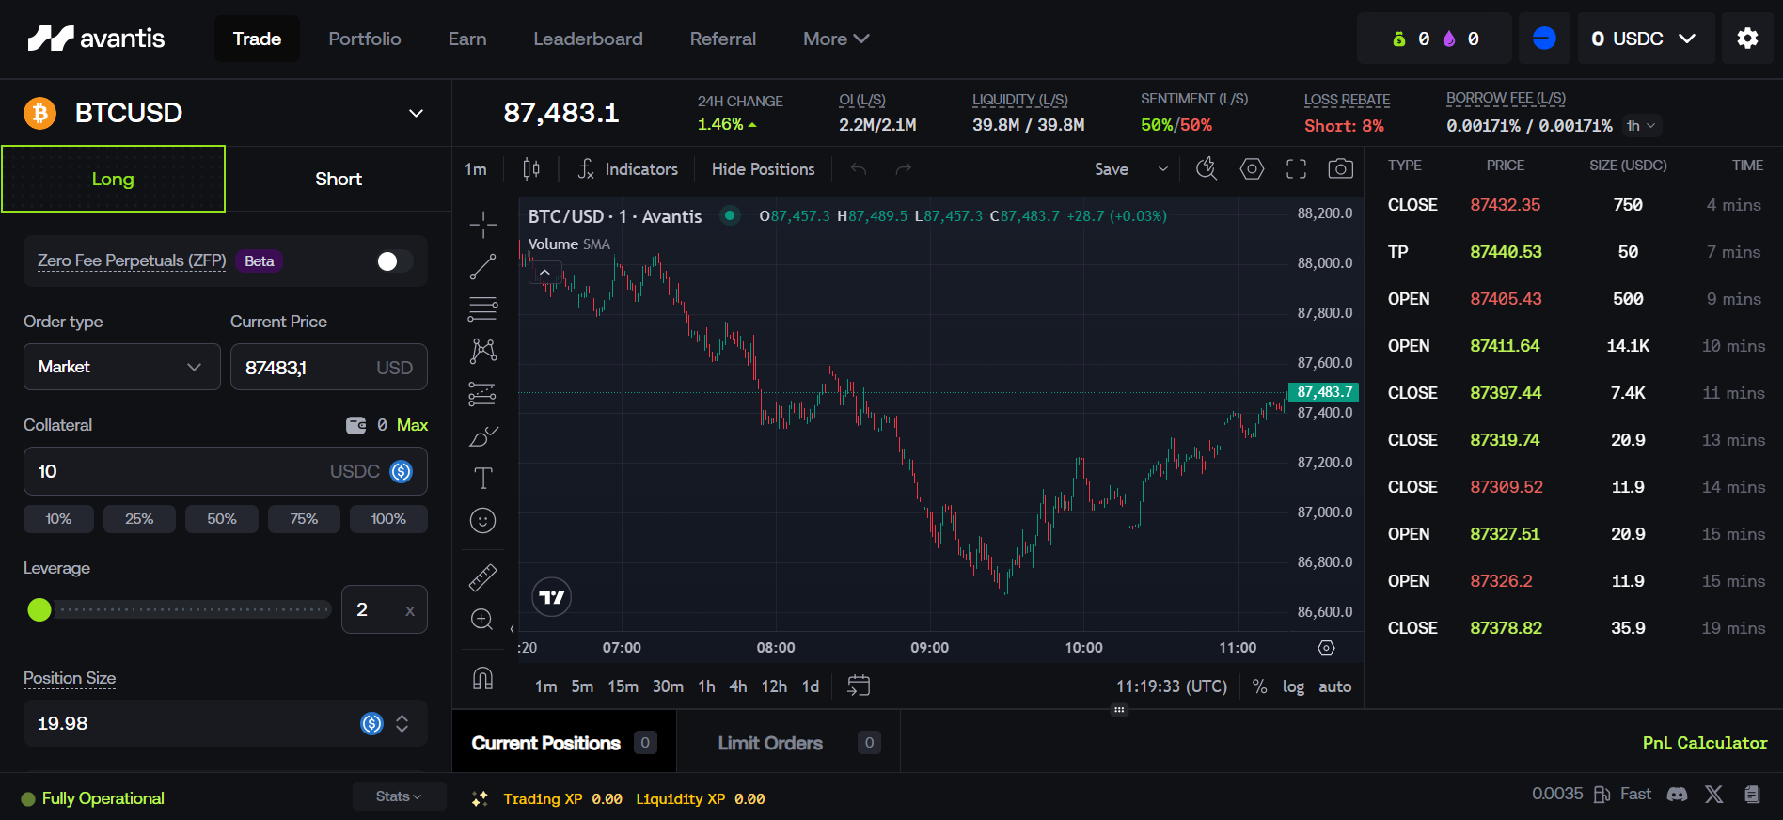Toggle percent scale on chart

pos(1259,686)
